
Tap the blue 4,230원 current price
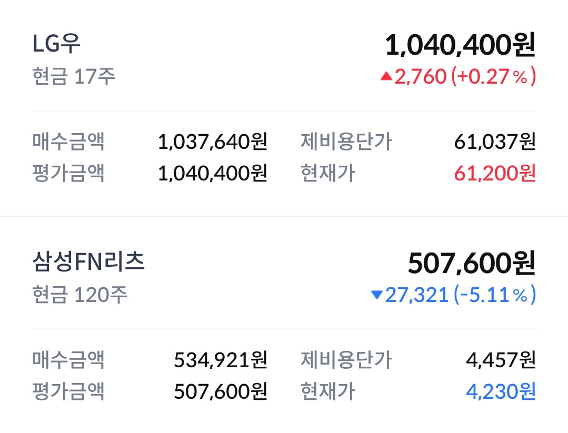[501, 391]
